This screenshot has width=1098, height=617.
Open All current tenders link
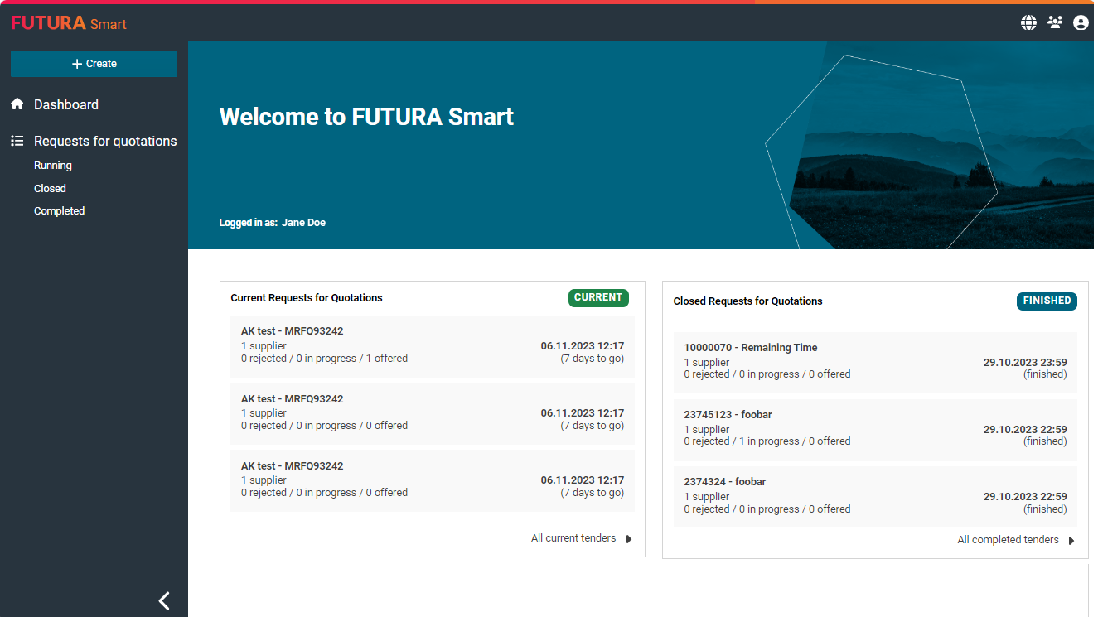pyautogui.click(x=573, y=538)
